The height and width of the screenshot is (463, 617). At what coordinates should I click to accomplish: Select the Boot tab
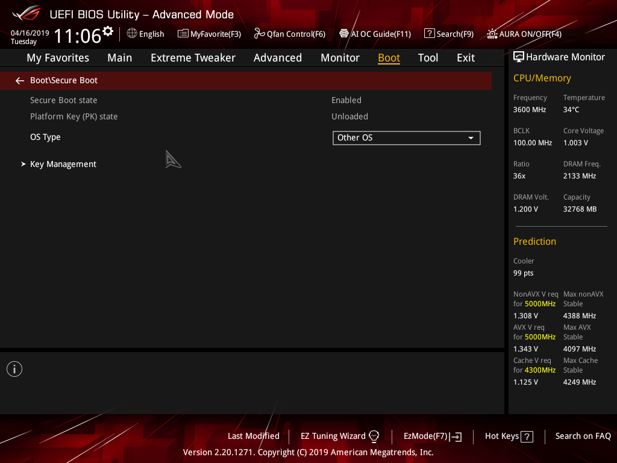(x=389, y=58)
